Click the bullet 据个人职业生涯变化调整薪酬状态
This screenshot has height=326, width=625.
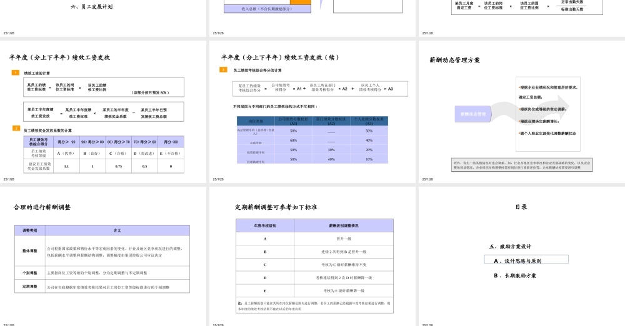tap(547, 134)
